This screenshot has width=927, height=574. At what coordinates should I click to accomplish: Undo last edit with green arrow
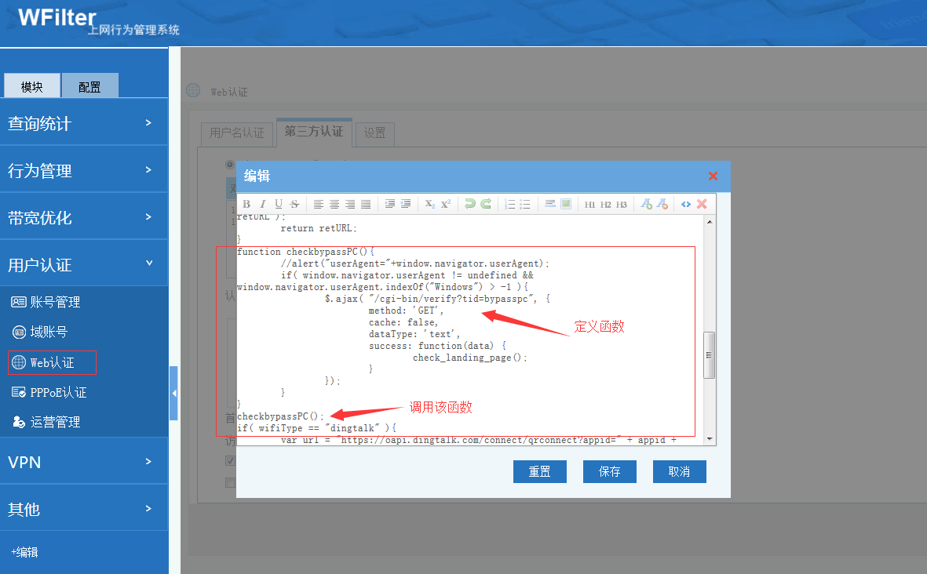pos(469,204)
